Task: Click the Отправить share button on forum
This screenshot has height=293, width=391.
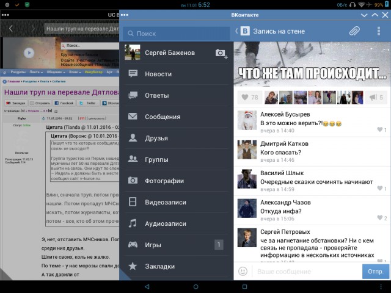Action: pyautogui.click(x=40, y=103)
